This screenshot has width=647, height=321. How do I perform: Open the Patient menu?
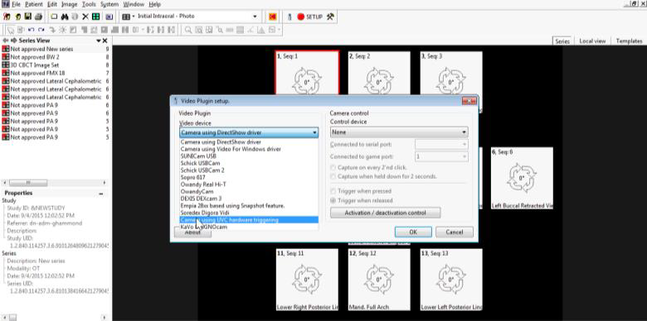(x=33, y=4)
